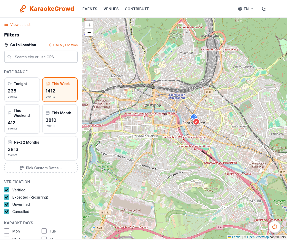Open the EN language dropdown
The height and width of the screenshot is (242, 287).
(x=245, y=9)
